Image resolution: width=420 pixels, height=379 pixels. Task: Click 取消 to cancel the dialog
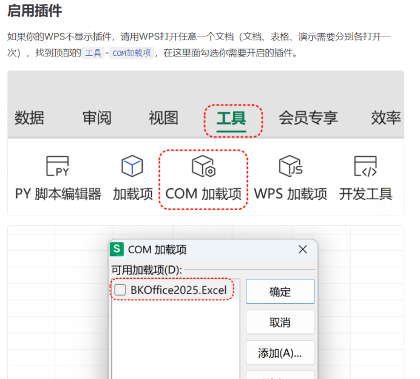[280, 322]
